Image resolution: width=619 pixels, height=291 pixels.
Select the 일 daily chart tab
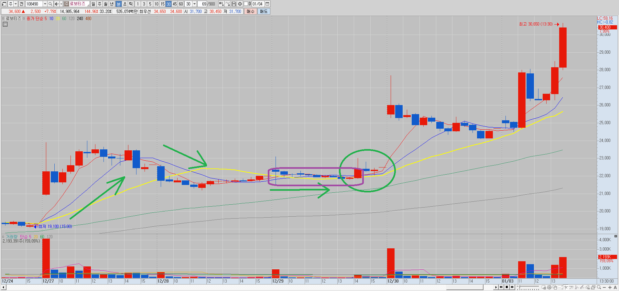tap(93, 4)
